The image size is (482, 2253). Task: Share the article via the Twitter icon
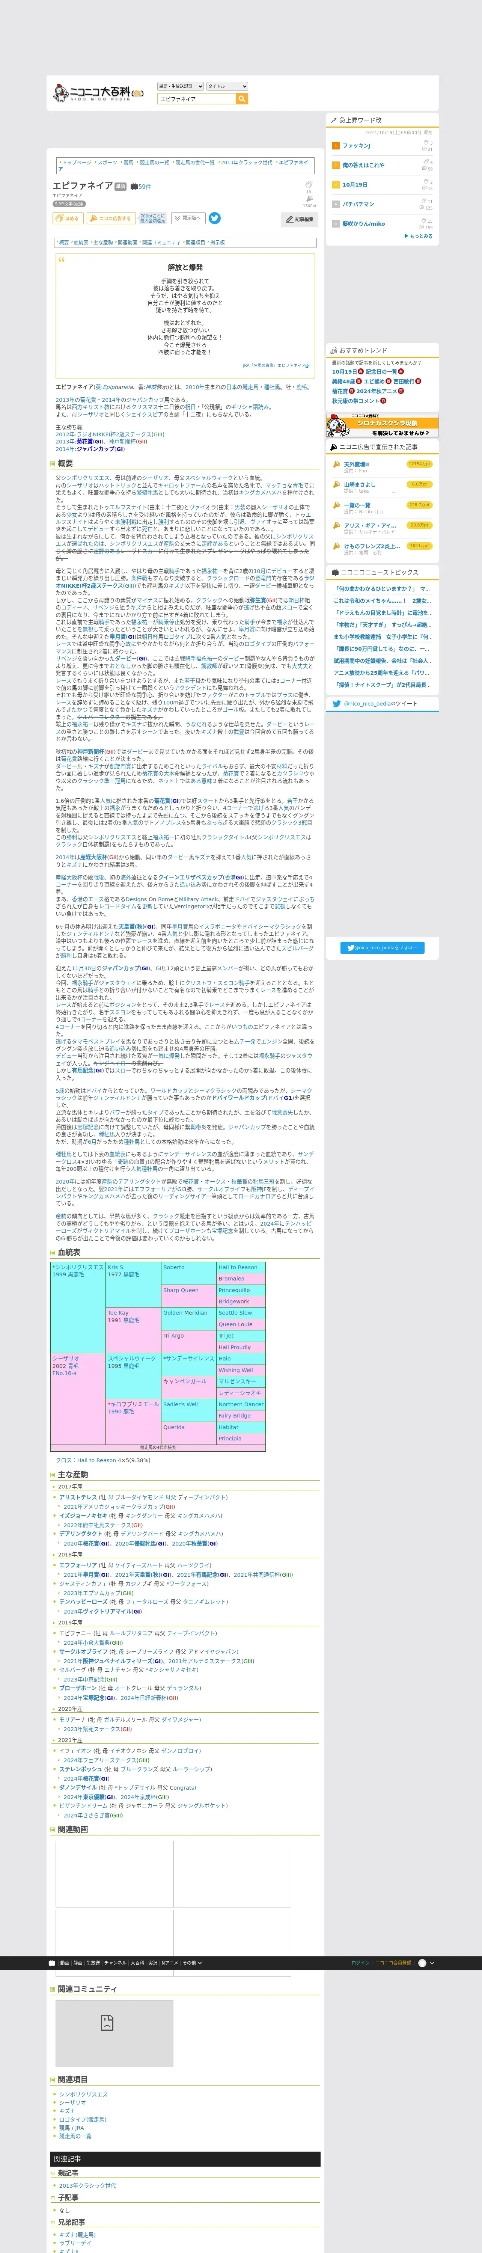pos(214,219)
